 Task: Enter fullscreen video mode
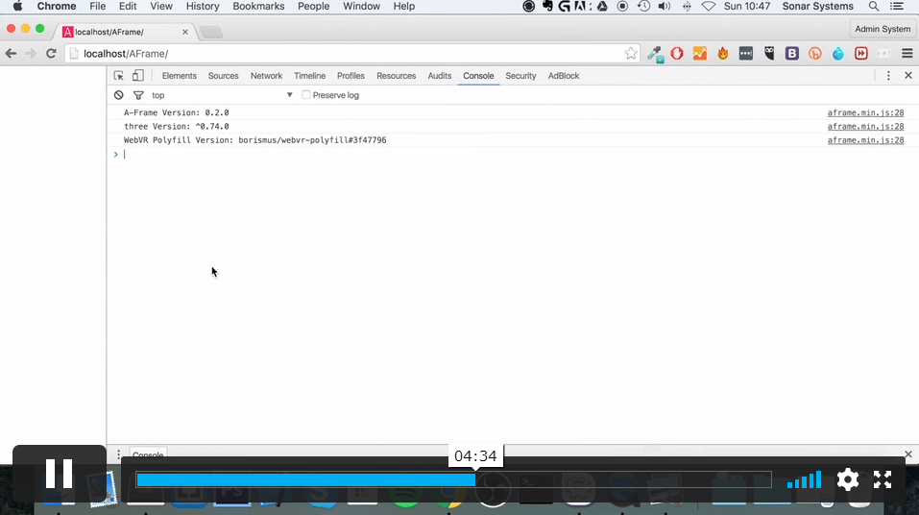[883, 479]
